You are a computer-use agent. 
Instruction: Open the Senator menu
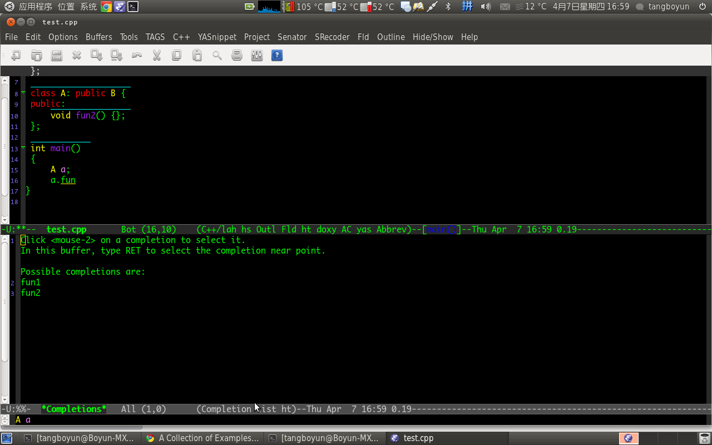(x=292, y=37)
